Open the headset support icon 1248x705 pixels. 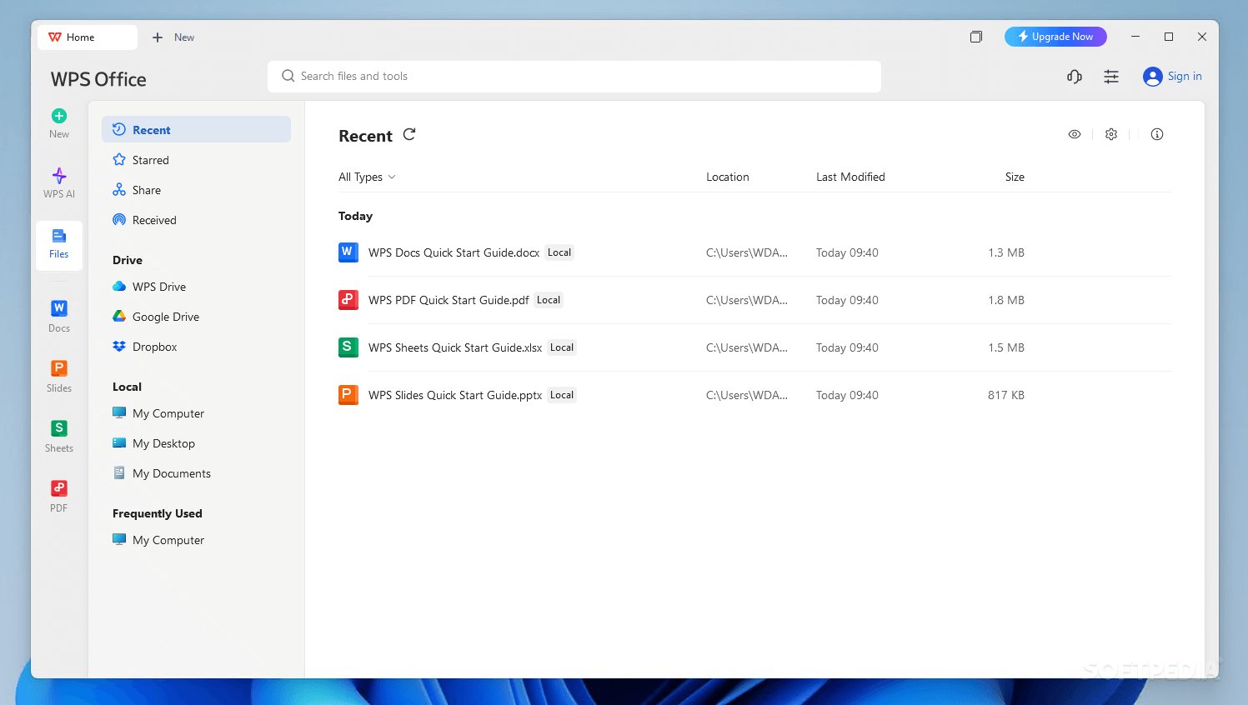point(1075,77)
